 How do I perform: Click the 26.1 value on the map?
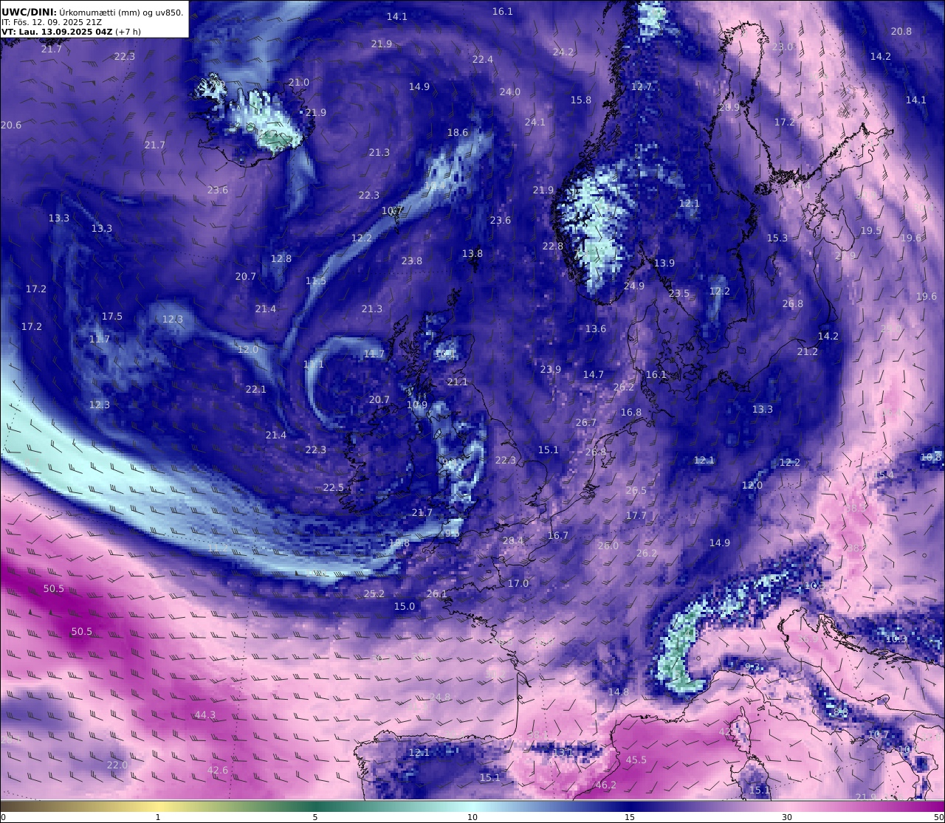pyautogui.click(x=437, y=593)
